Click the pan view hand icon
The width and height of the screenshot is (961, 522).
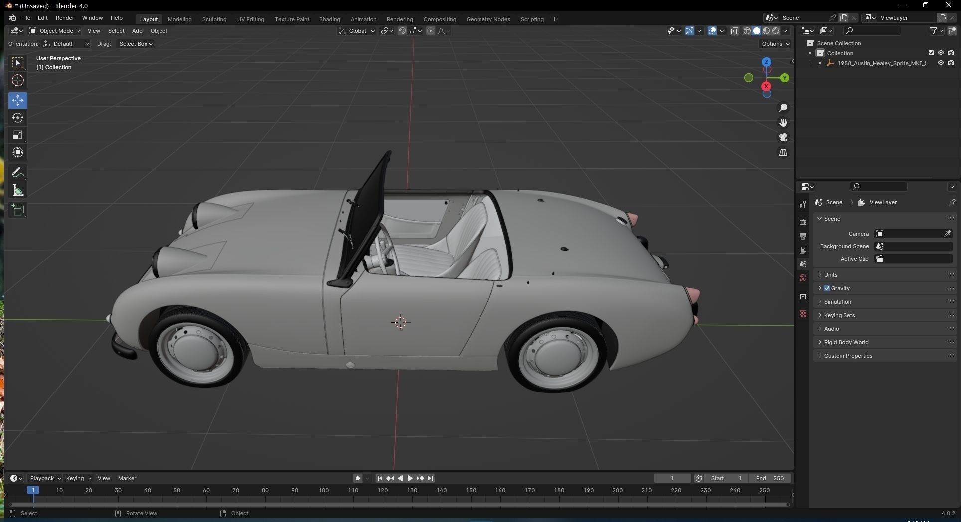click(783, 123)
